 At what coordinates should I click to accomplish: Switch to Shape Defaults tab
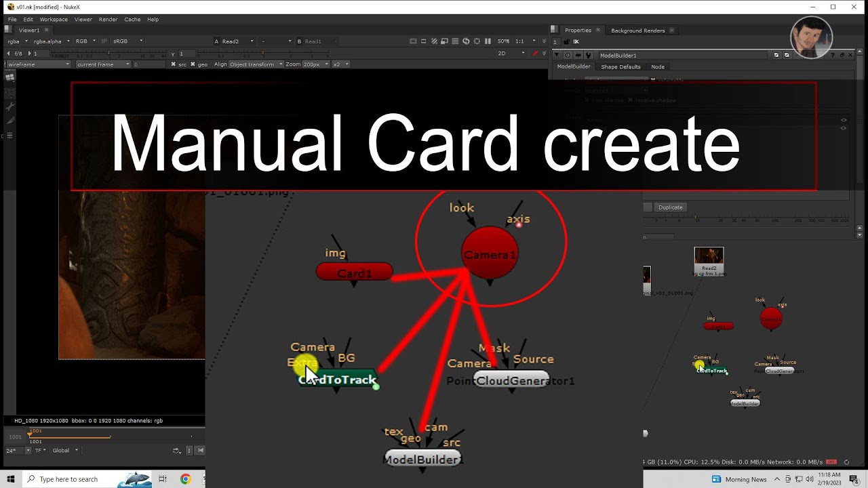[620, 66]
